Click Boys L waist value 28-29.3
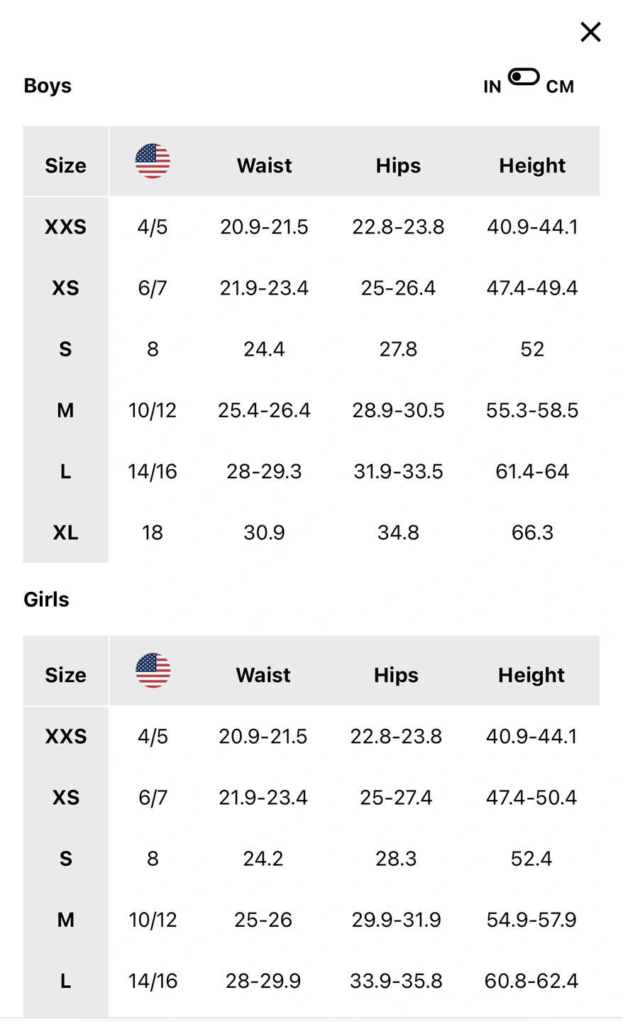The width and height of the screenshot is (623, 1022). (264, 472)
